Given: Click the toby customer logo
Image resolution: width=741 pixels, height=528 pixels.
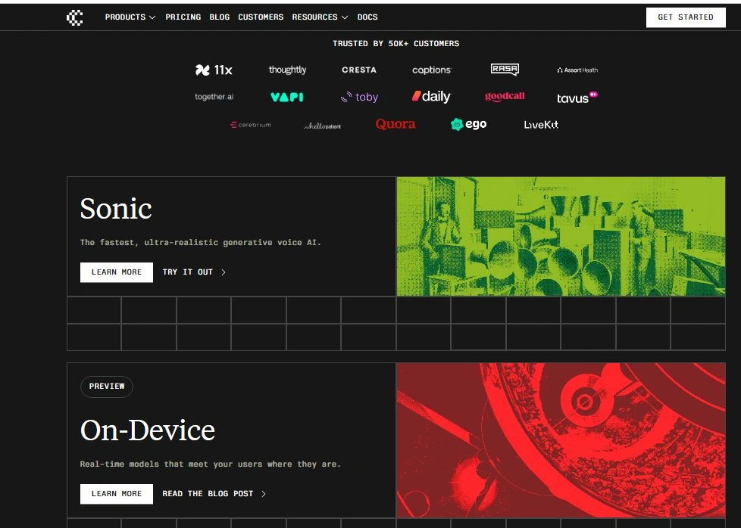Looking at the screenshot, I should pos(359,97).
